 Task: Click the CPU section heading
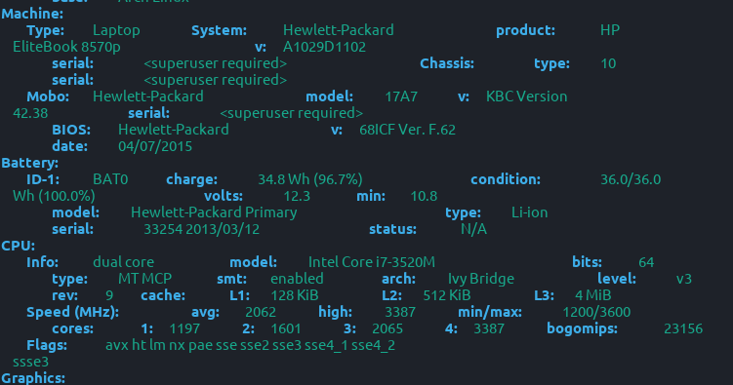point(19,246)
